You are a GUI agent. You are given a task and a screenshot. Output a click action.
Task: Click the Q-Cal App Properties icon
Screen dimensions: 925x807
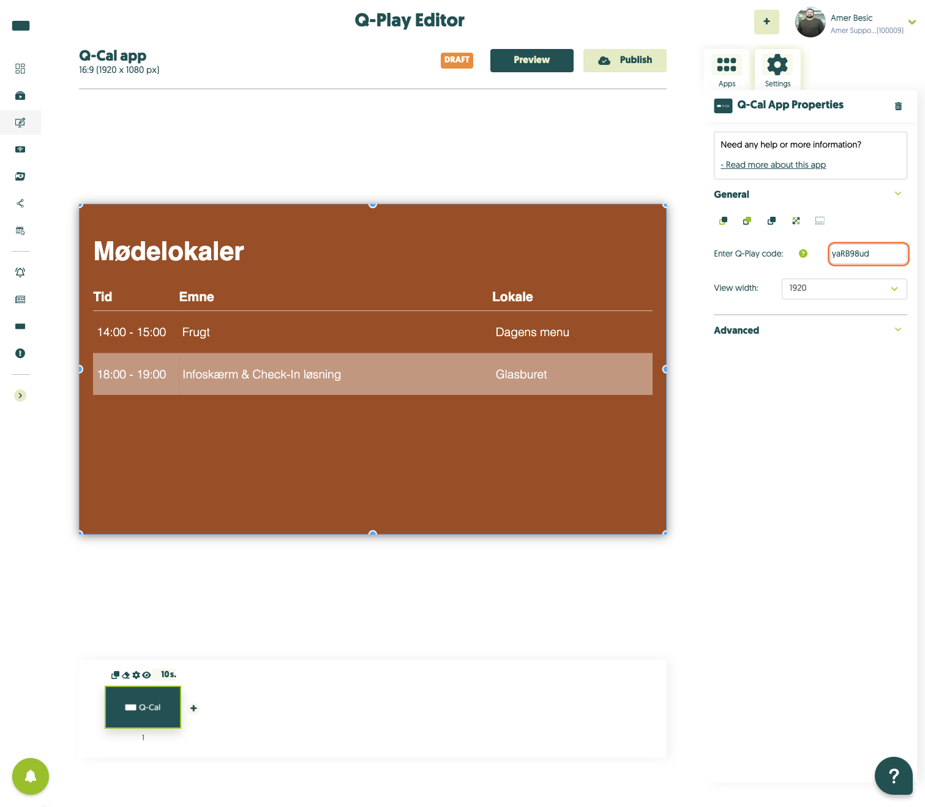723,106
